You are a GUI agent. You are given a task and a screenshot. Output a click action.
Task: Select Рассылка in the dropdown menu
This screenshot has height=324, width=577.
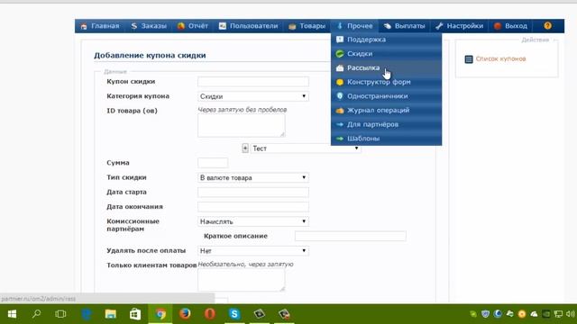pyautogui.click(x=387, y=68)
